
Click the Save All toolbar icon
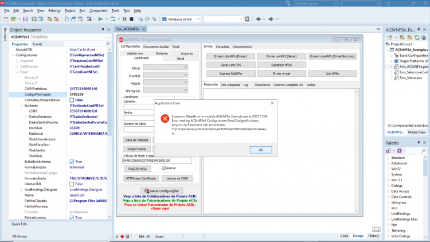point(34,19)
